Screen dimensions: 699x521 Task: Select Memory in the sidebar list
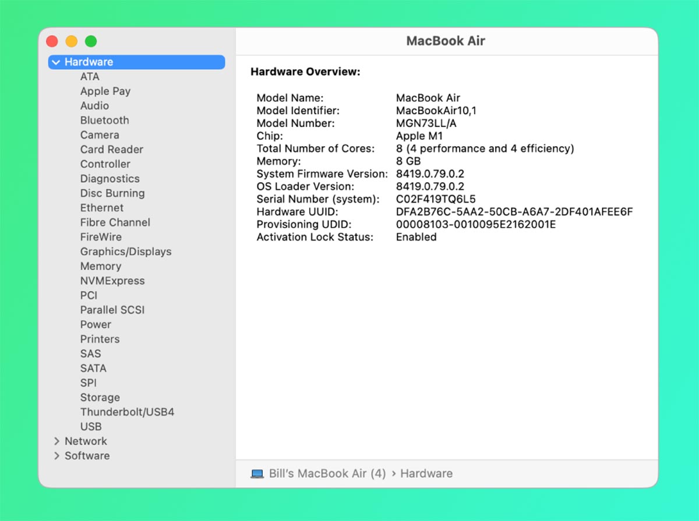[x=101, y=266]
